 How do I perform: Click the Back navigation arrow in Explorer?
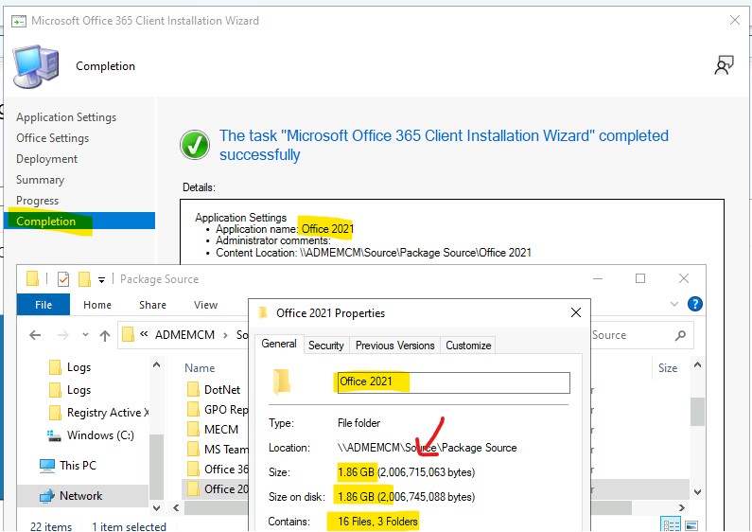pos(35,335)
